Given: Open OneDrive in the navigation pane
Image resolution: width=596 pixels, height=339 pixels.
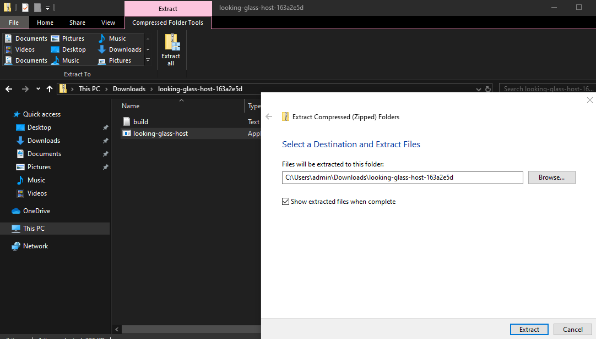Looking at the screenshot, I should point(36,211).
